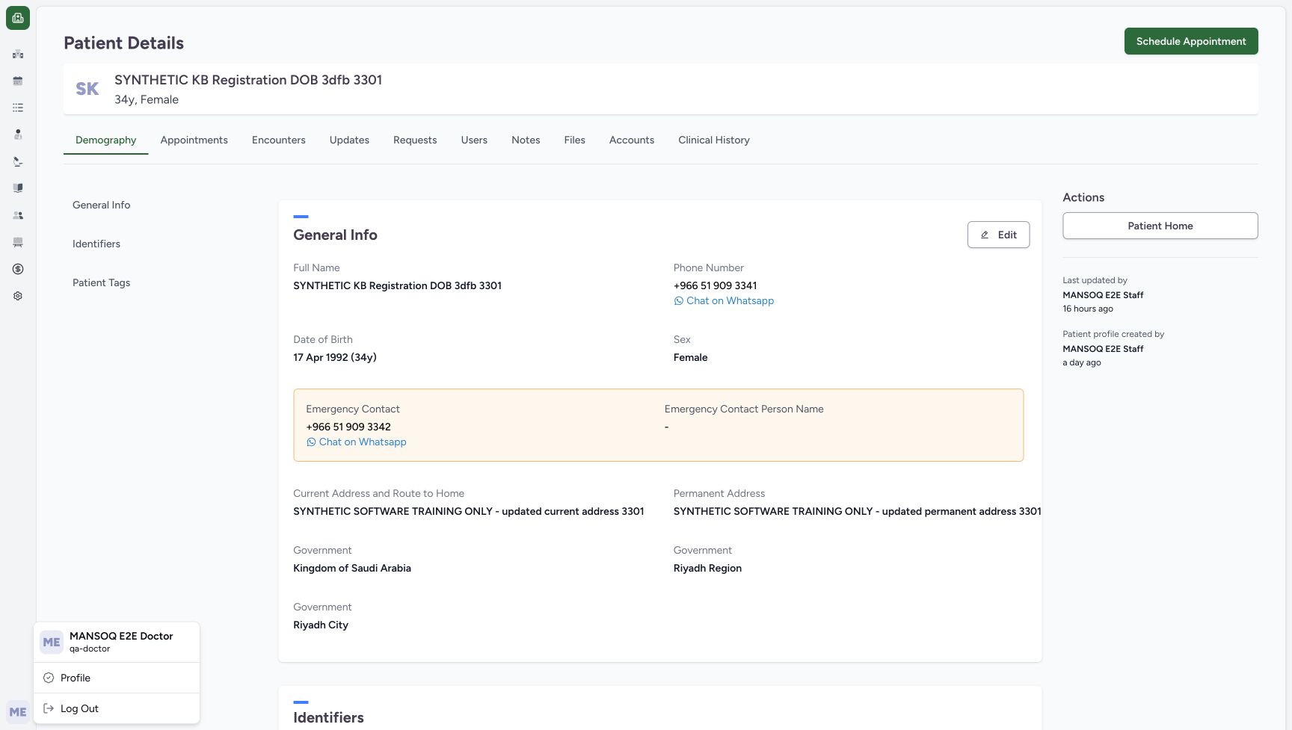Open the open-book sidebar icon

click(x=18, y=188)
